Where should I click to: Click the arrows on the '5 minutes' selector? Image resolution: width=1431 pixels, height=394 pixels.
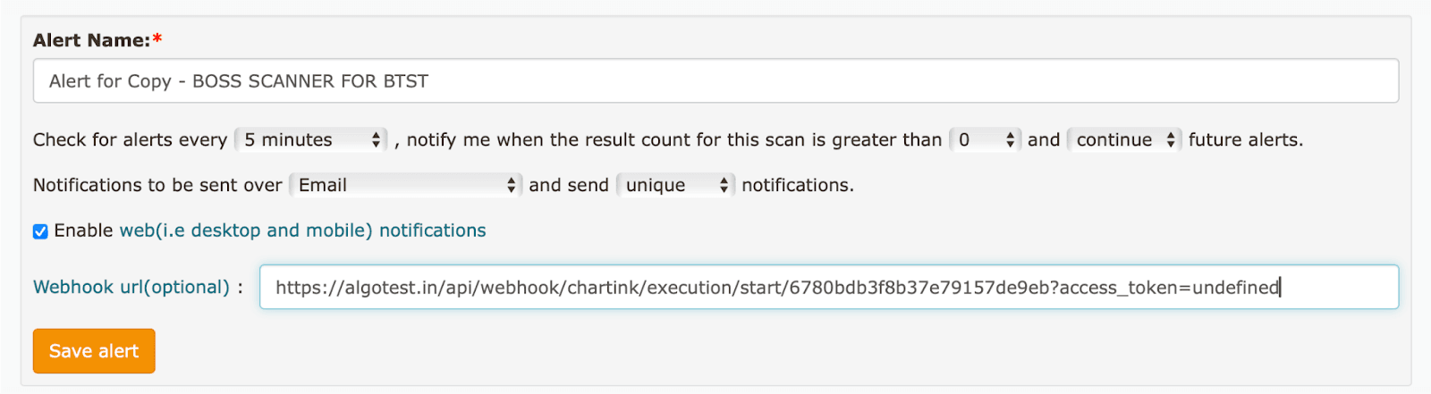click(377, 140)
